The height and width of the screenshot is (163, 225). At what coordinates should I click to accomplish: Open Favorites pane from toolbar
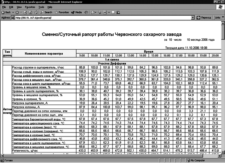tap(62, 12)
